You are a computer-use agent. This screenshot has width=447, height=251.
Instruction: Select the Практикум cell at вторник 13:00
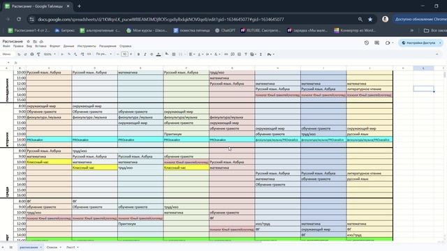pos(186,134)
